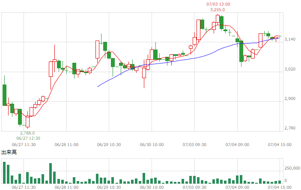Click the 3,140 price axis label
301x190 pixels.
pyautogui.click(x=290, y=39)
